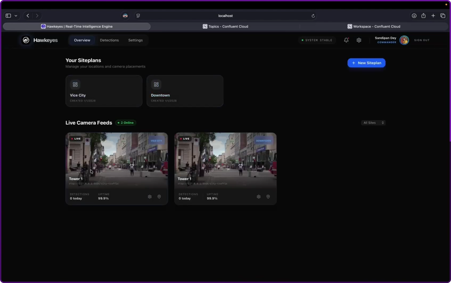Click location pin on Downtown camera card
451x283 pixels.
point(268,197)
